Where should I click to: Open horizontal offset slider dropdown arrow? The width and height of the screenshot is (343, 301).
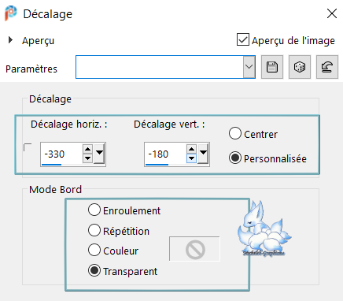pyautogui.click(x=99, y=154)
